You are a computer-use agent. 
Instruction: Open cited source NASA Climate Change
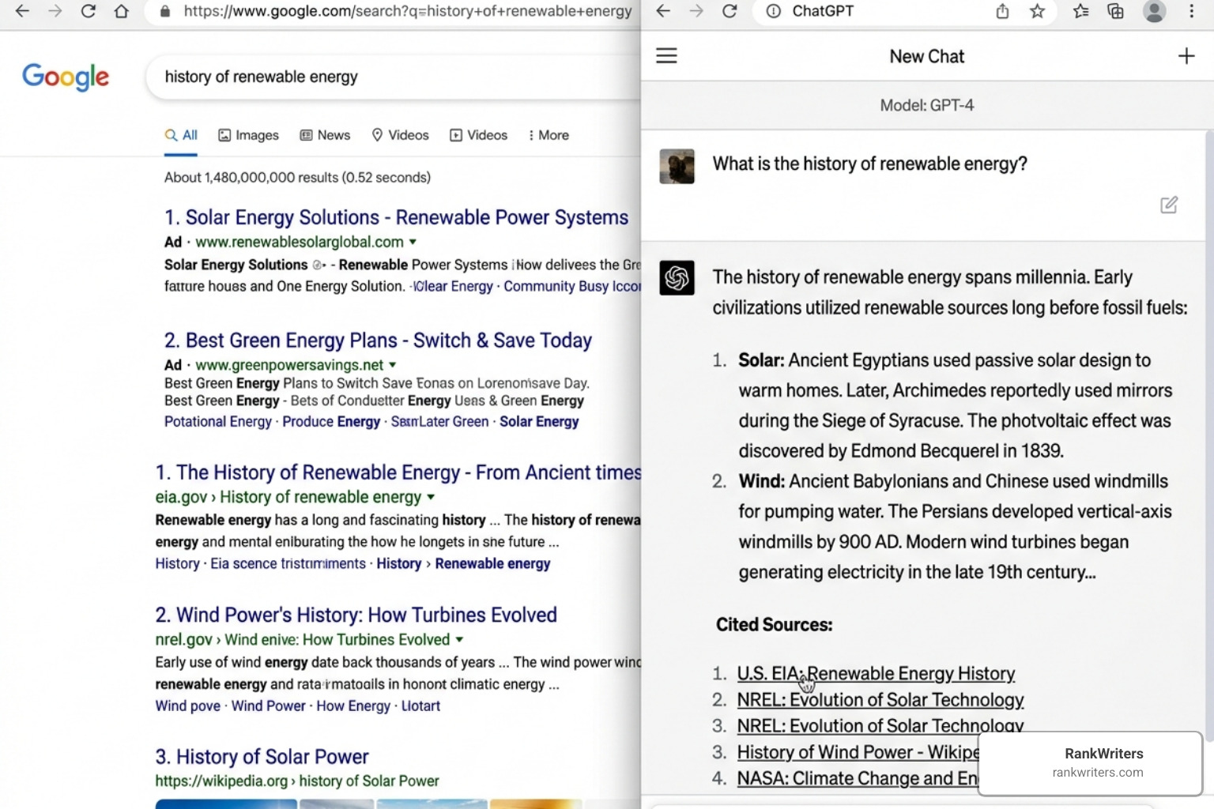pyautogui.click(x=858, y=778)
